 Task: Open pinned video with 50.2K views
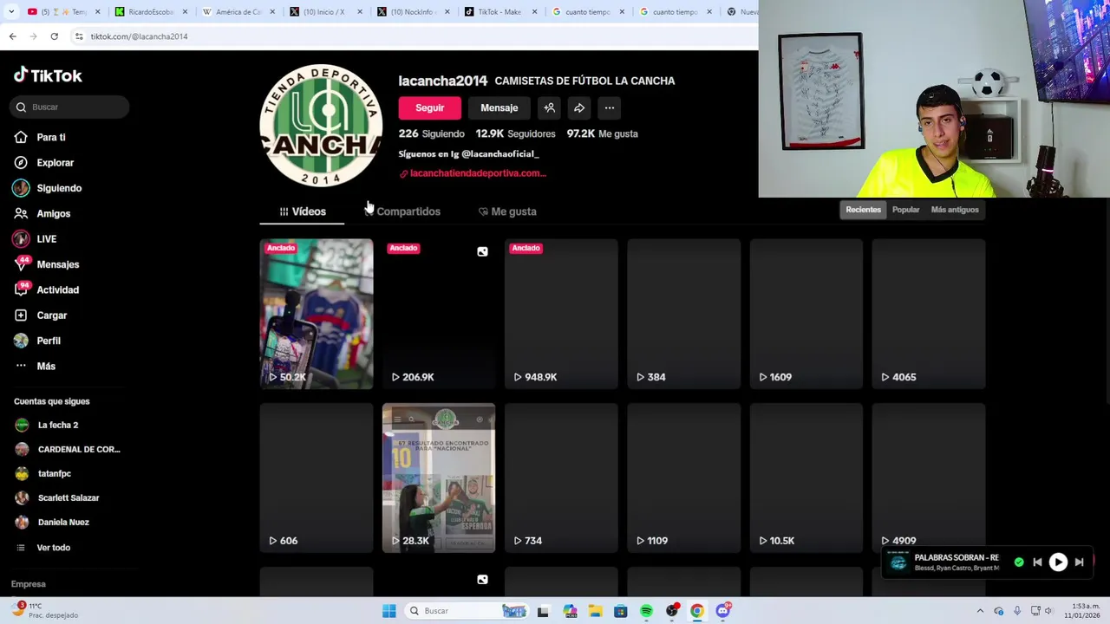tap(317, 314)
